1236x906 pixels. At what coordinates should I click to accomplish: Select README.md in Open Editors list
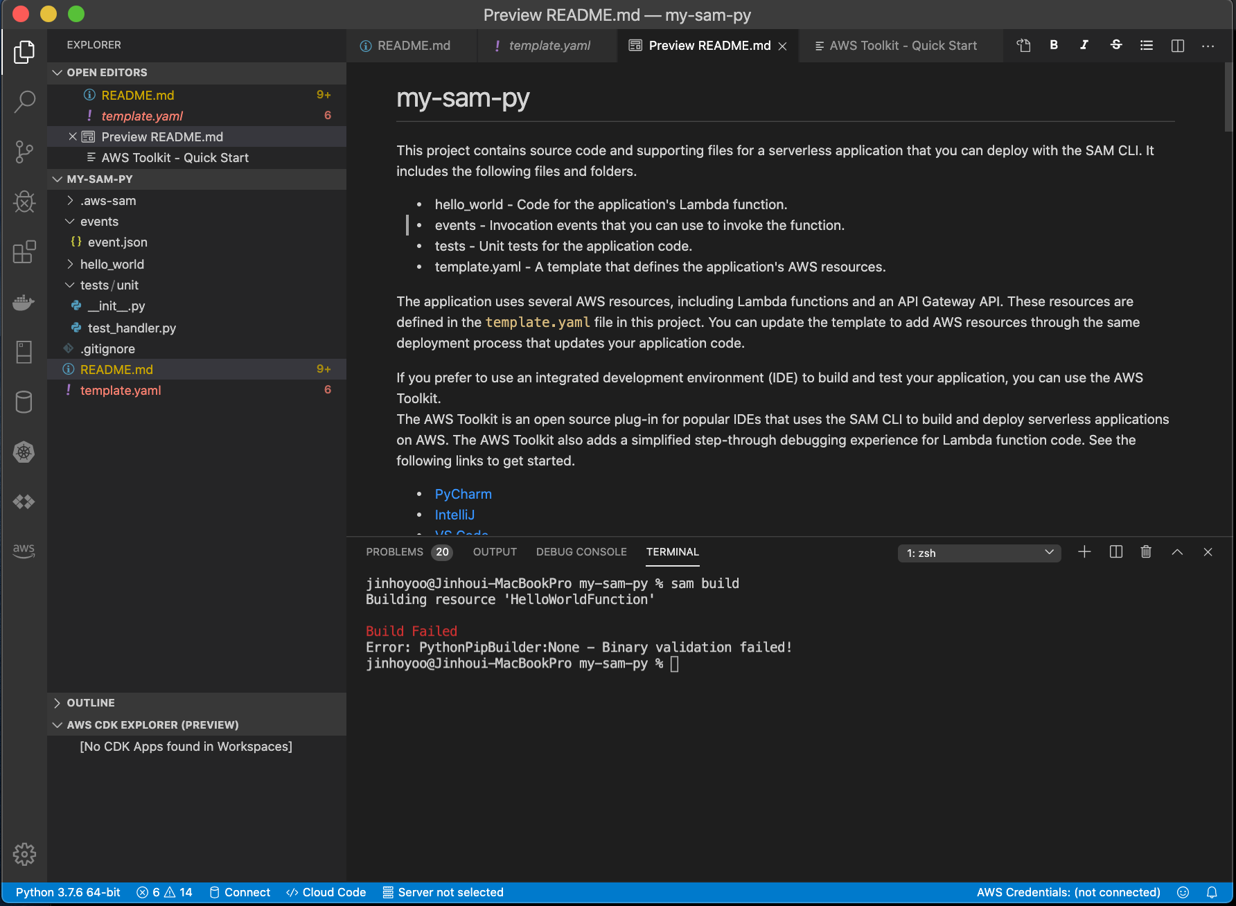197,96
